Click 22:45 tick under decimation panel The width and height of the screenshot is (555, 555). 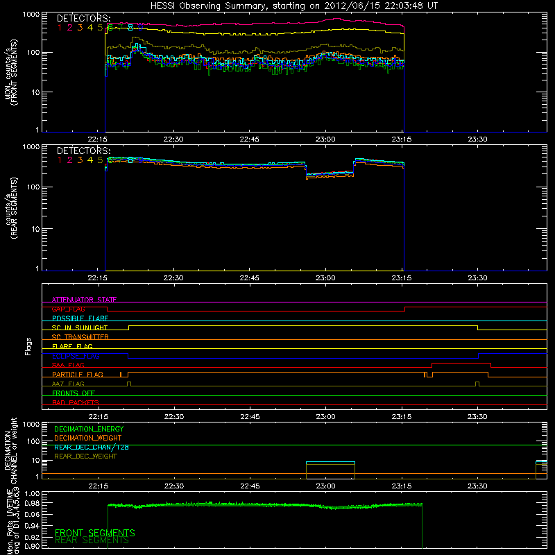click(x=249, y=486)
